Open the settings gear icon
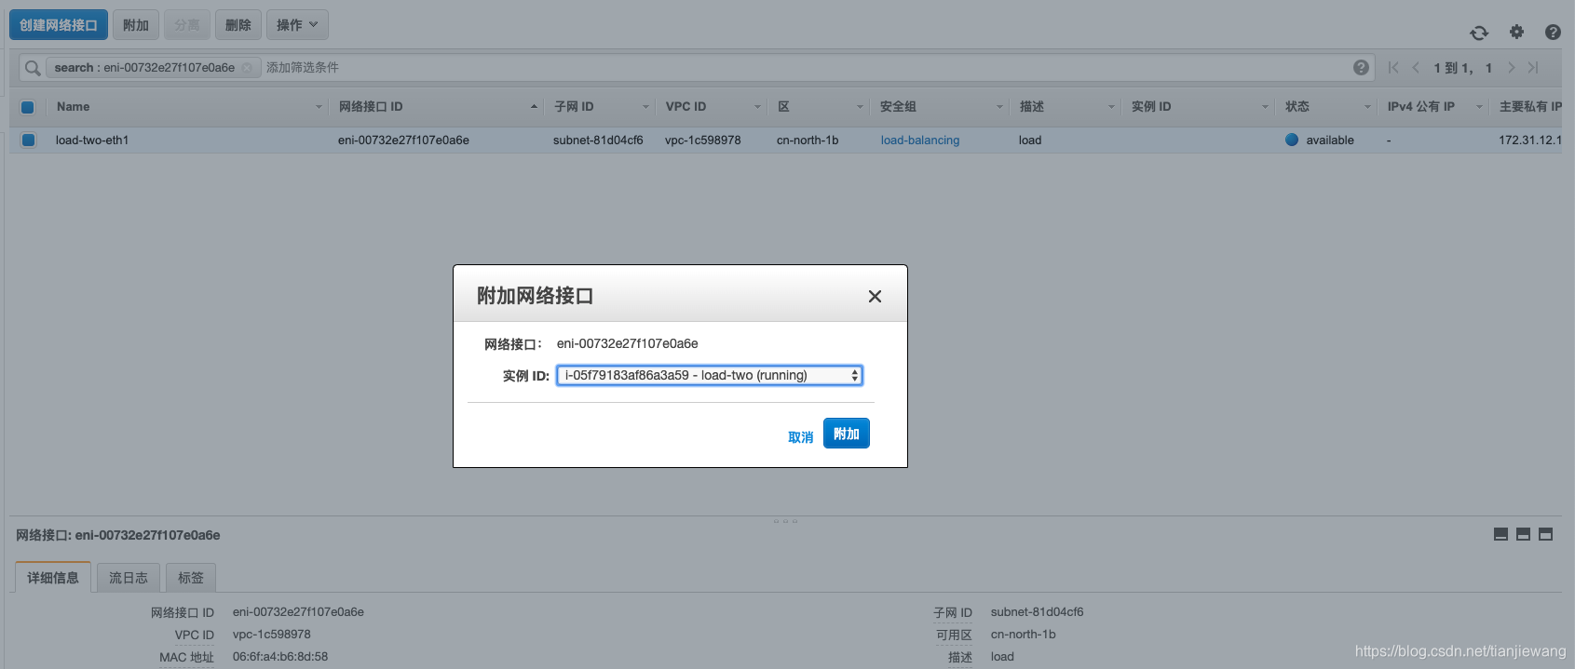 (1516, 32)
